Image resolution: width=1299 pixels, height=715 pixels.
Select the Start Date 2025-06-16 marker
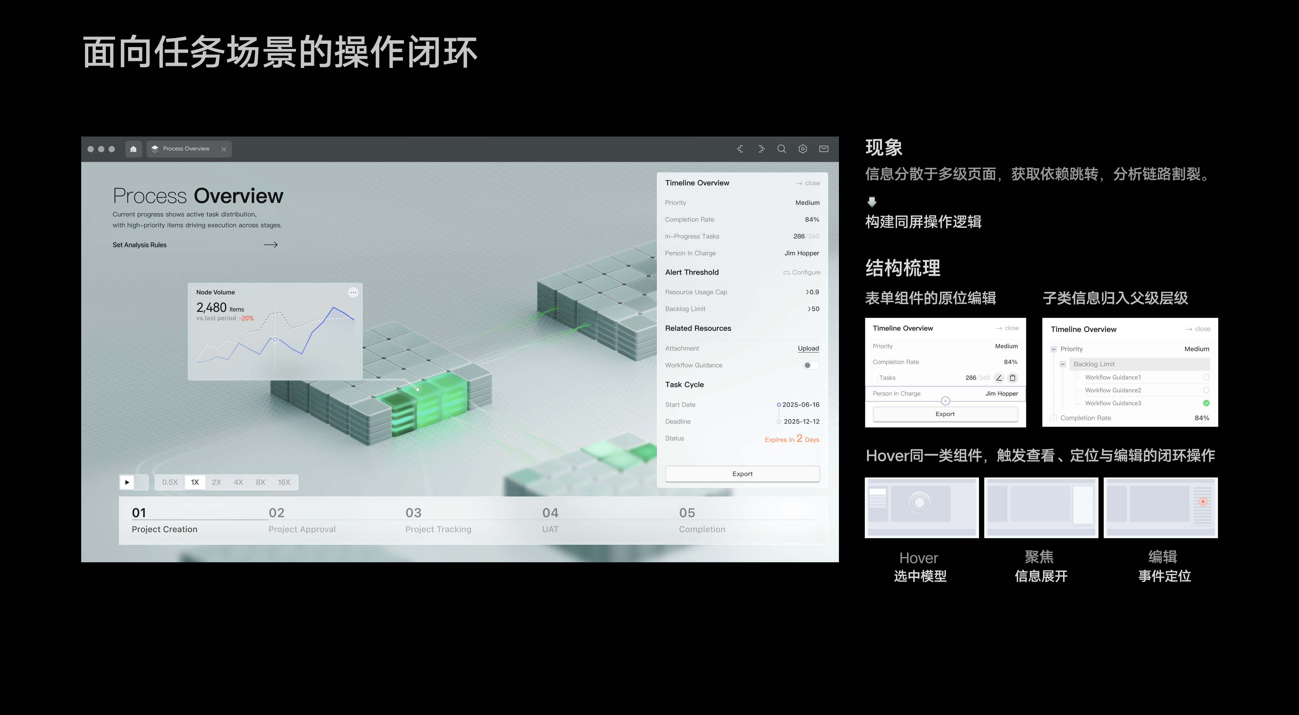pyautogui.click(x=779, y=405)
